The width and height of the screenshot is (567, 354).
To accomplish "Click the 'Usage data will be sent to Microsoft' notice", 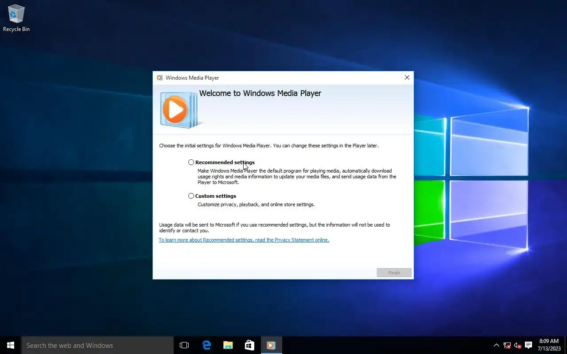I will 275,227.
